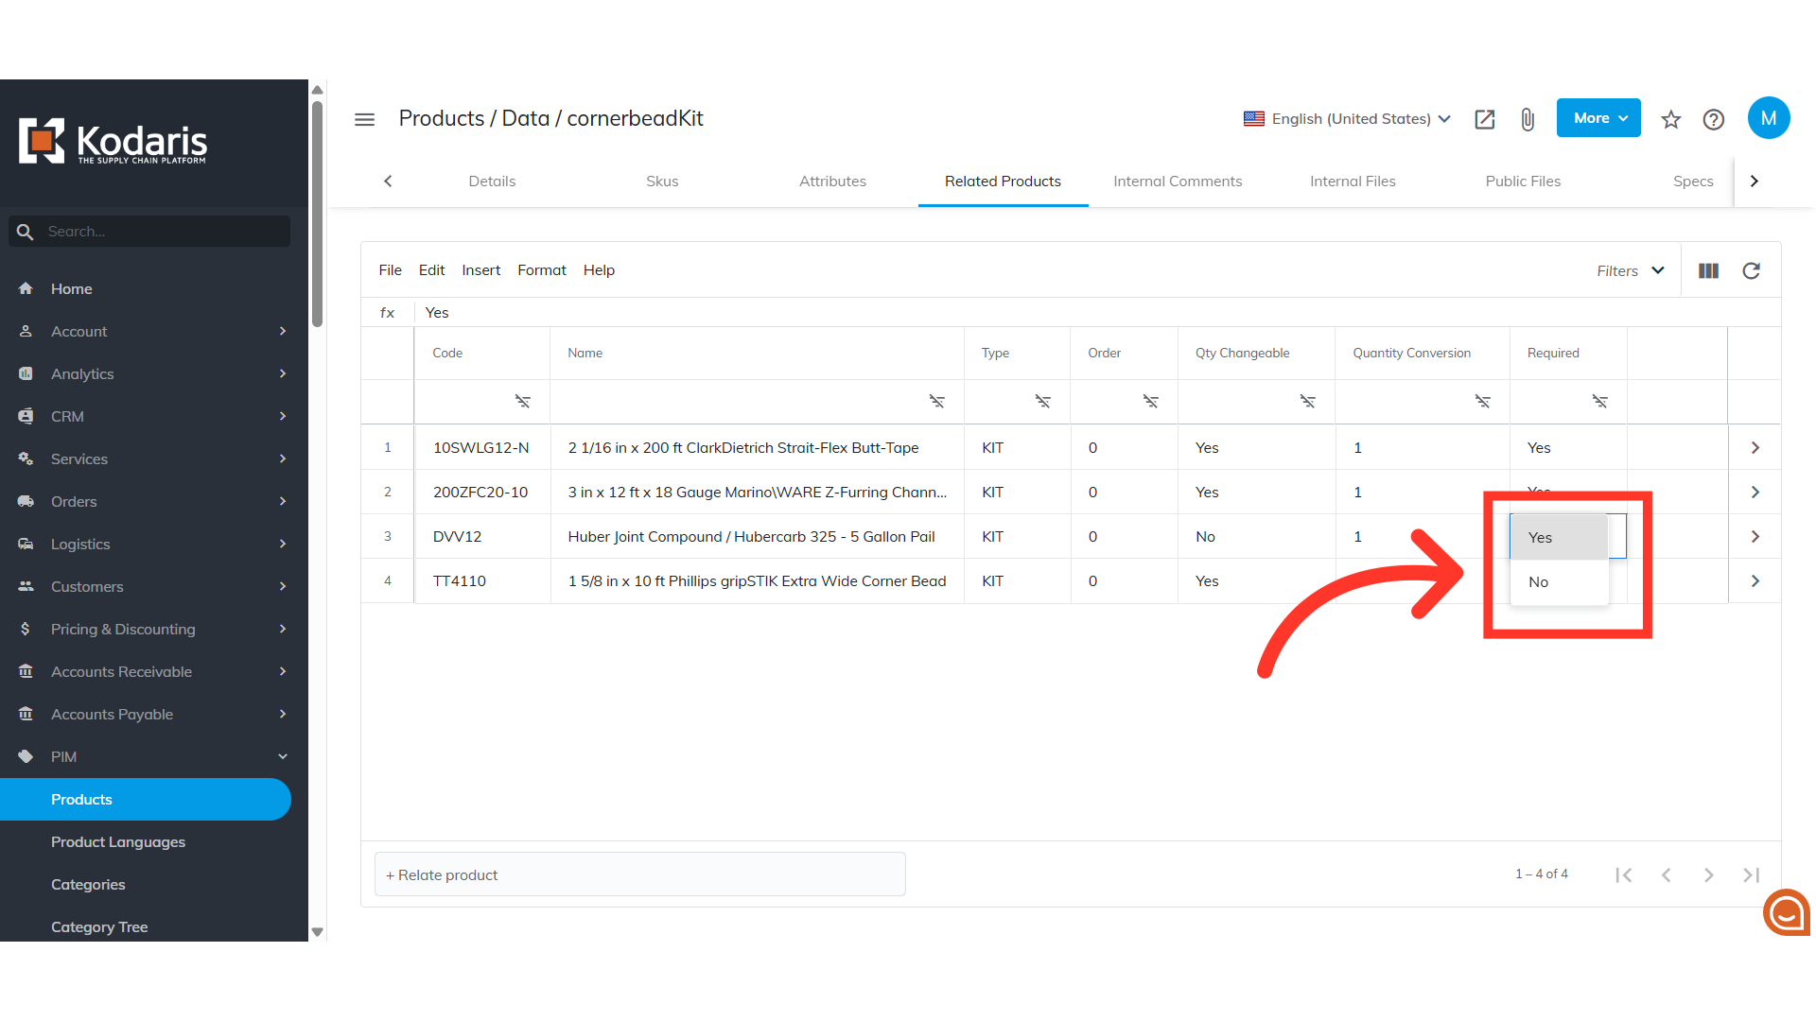Open row details arrow for DVV12
The image size is (1816, 1021).
[1755, 537]
